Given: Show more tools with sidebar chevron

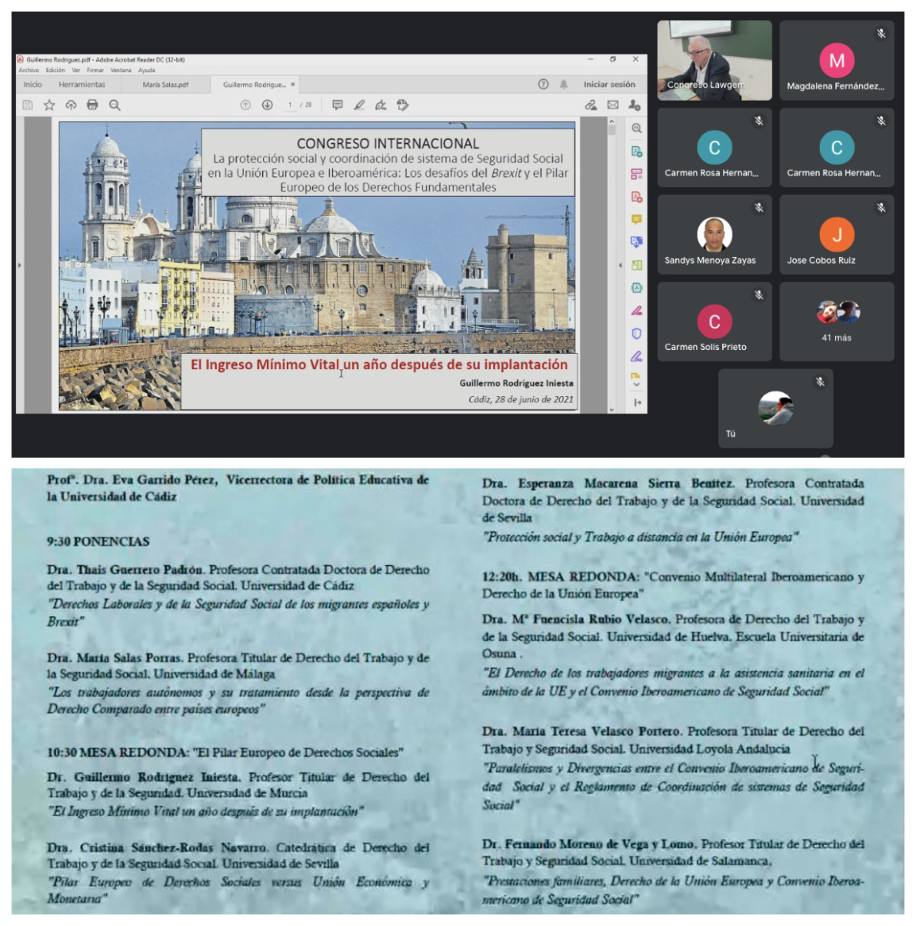Looking at the screenshot, I should pos(636,385).
